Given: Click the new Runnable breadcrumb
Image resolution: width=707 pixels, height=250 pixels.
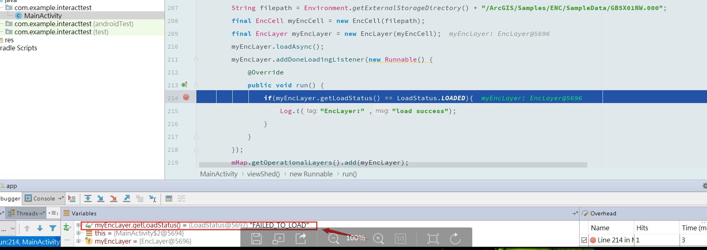Looking at the screenshot, I should [311, 174].
